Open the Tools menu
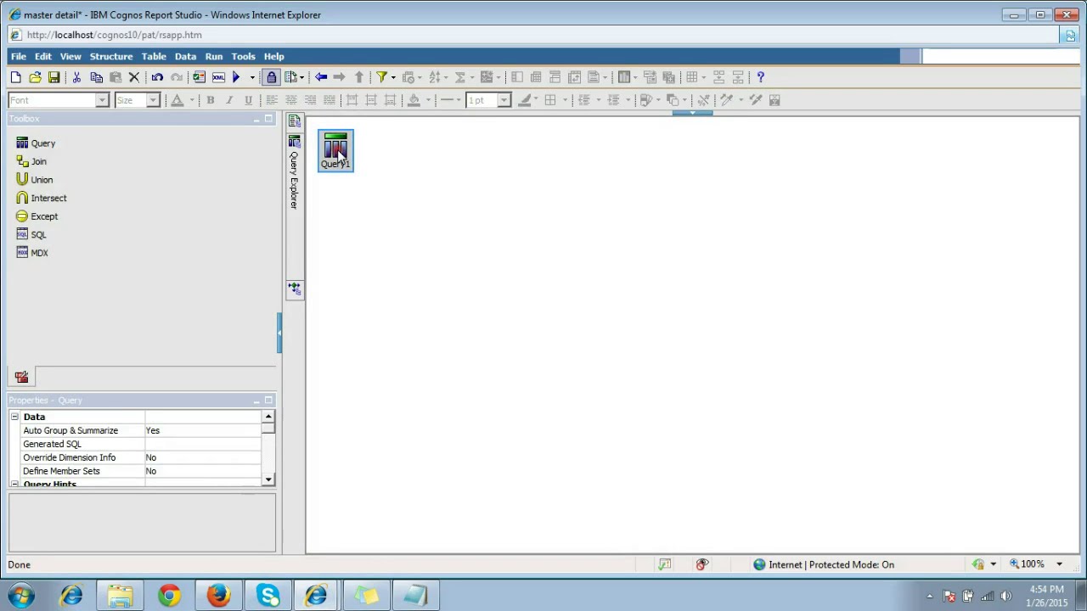 (x=243, y=56)
